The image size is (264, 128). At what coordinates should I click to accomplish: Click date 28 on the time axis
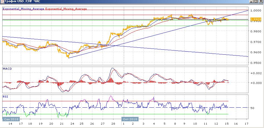tap(113, 124)
